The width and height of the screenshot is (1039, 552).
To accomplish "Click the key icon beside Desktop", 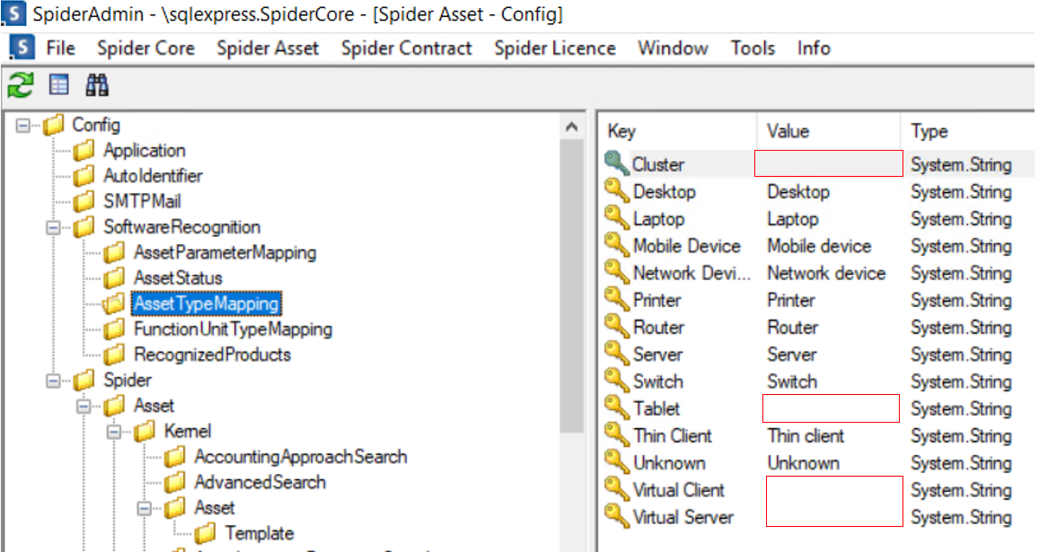I will pos(616,191).
